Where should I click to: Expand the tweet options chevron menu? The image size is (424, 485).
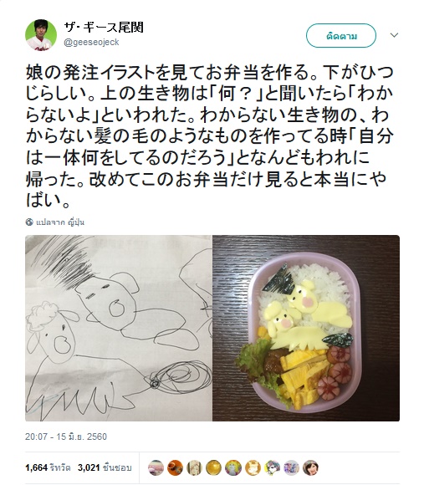[394, 35]
